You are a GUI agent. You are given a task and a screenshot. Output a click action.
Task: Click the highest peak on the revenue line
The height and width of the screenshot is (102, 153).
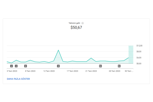(58, 50)
